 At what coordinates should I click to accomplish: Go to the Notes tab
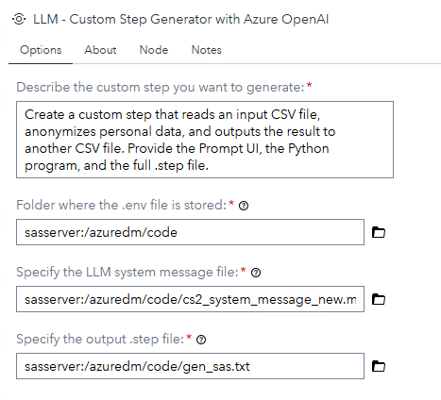tap(207, 50)
